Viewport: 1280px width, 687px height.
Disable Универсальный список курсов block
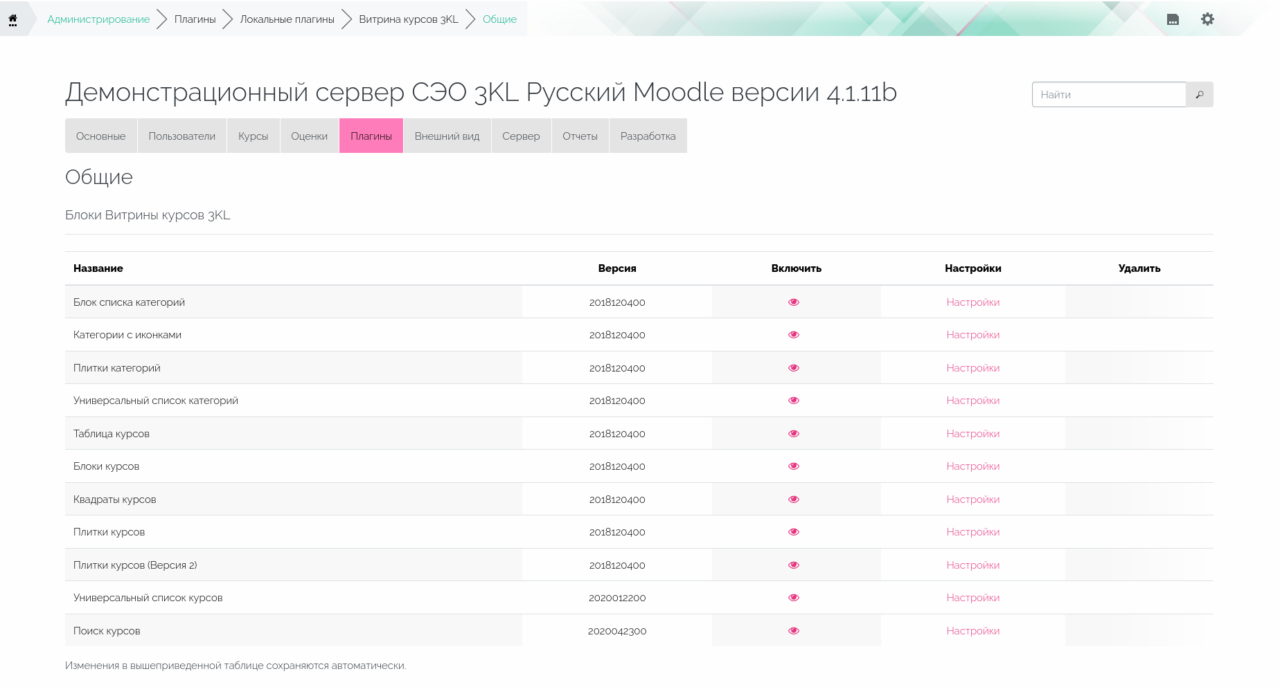794,598
